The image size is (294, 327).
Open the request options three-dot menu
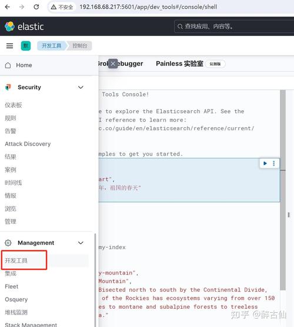click(274, 163)
